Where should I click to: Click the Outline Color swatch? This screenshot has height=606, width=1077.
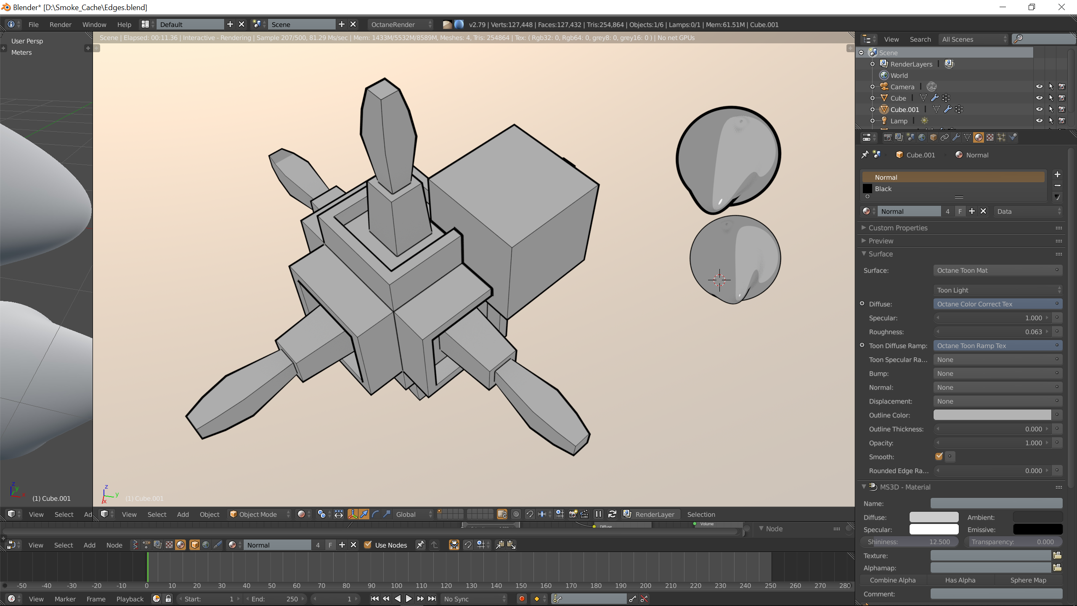992,415
